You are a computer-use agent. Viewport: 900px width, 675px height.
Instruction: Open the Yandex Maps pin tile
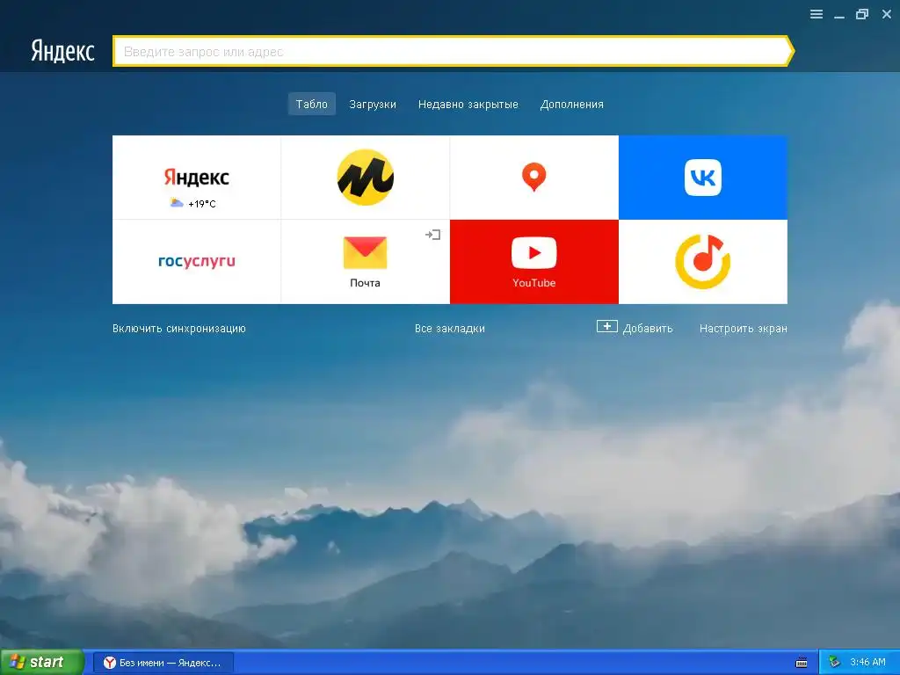[533, 178]
